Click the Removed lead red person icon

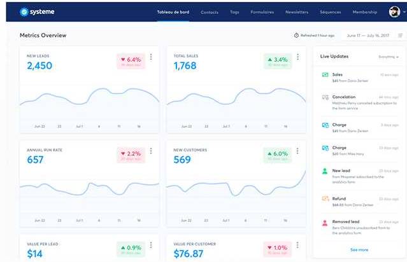tap(325, 223)
